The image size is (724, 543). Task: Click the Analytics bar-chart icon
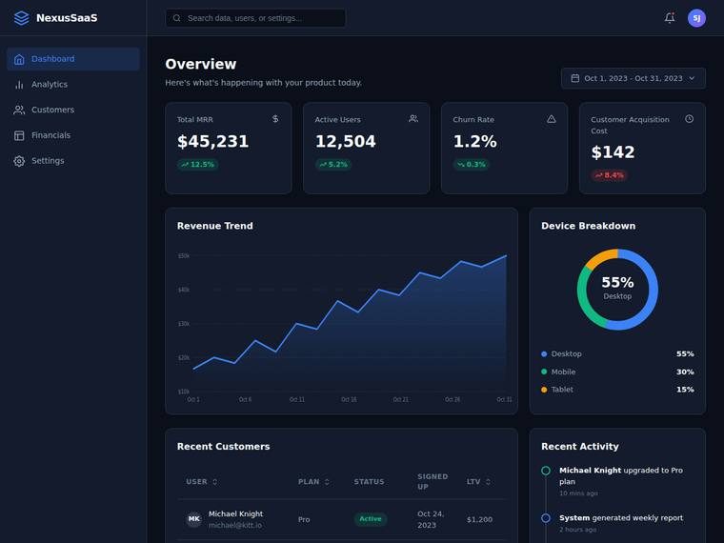tap(19, 85)
